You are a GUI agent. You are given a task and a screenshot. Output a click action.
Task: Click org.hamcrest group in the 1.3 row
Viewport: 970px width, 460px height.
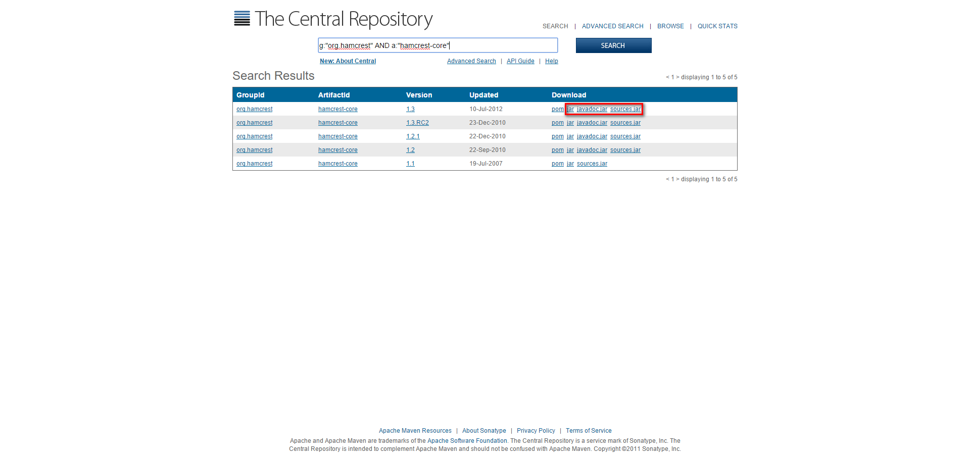pyautogui.click(x=254, y=109)
